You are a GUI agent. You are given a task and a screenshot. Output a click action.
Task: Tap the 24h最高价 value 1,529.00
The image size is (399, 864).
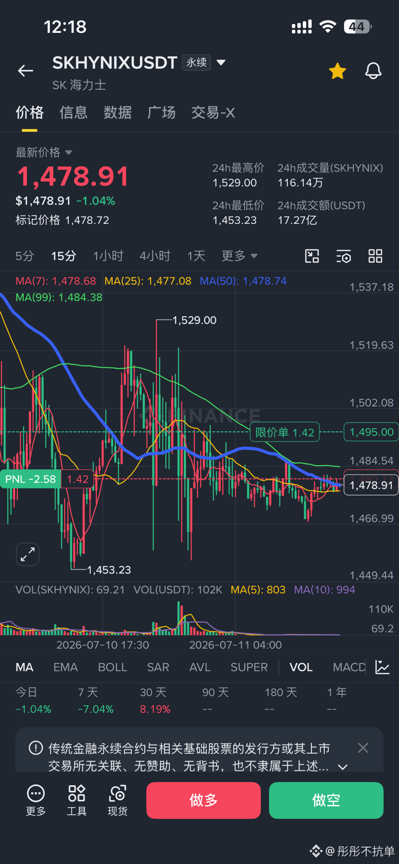[235, 183]
